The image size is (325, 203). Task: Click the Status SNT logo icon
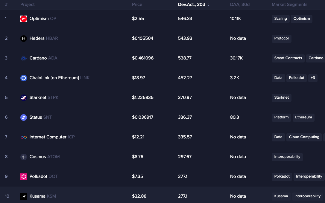pyautogui.click(x=24, y=117)
